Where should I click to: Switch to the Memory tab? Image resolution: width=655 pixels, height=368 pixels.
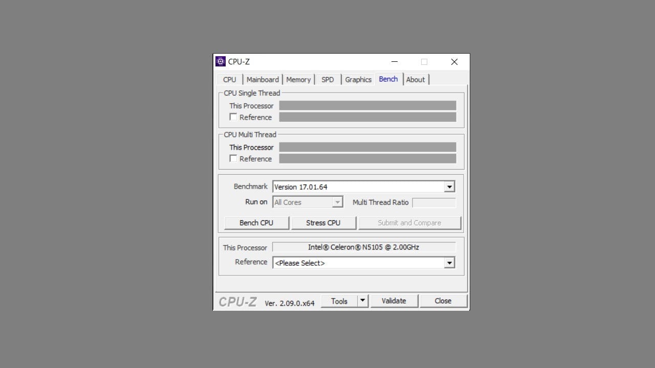point(299,79)
